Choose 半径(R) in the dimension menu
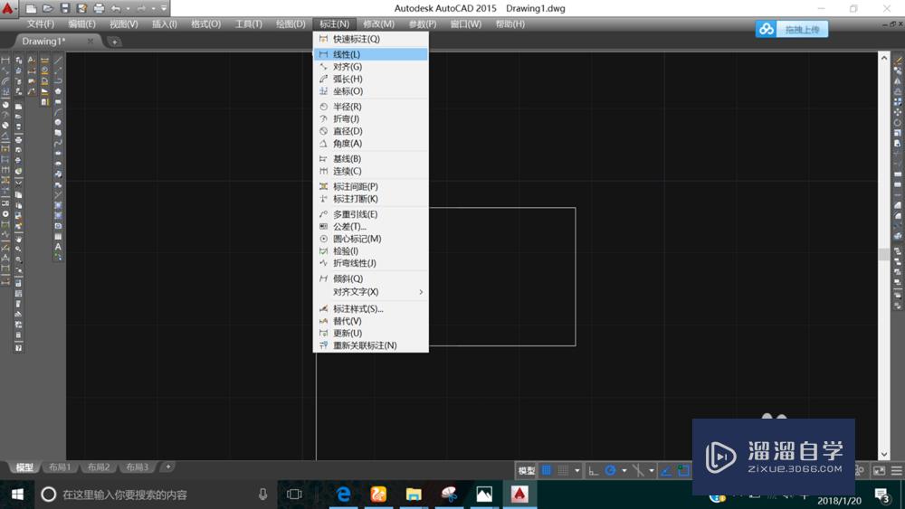 pos(370,107)
